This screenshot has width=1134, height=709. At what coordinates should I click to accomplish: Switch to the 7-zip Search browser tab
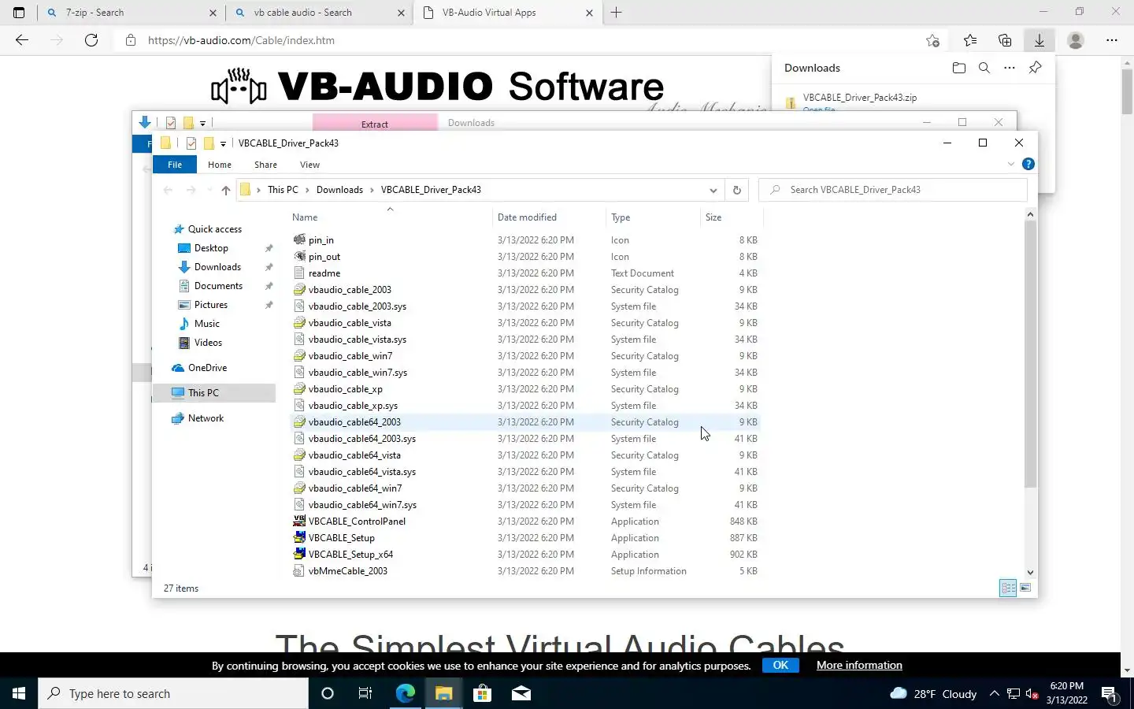(130, 13)
